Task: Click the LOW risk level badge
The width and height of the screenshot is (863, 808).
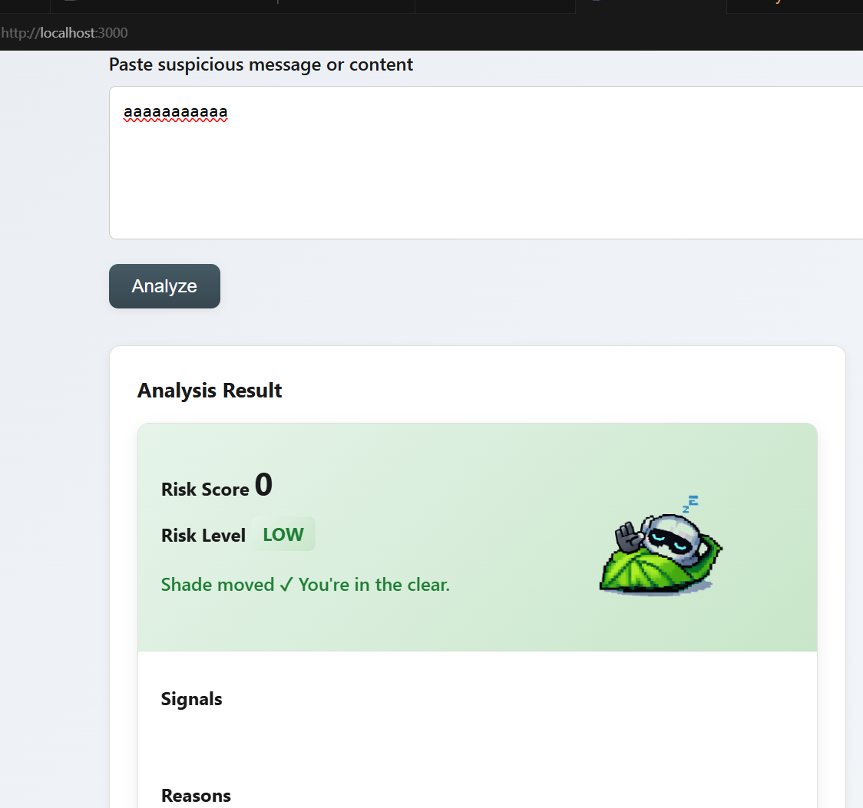Action: pos(283,534)
